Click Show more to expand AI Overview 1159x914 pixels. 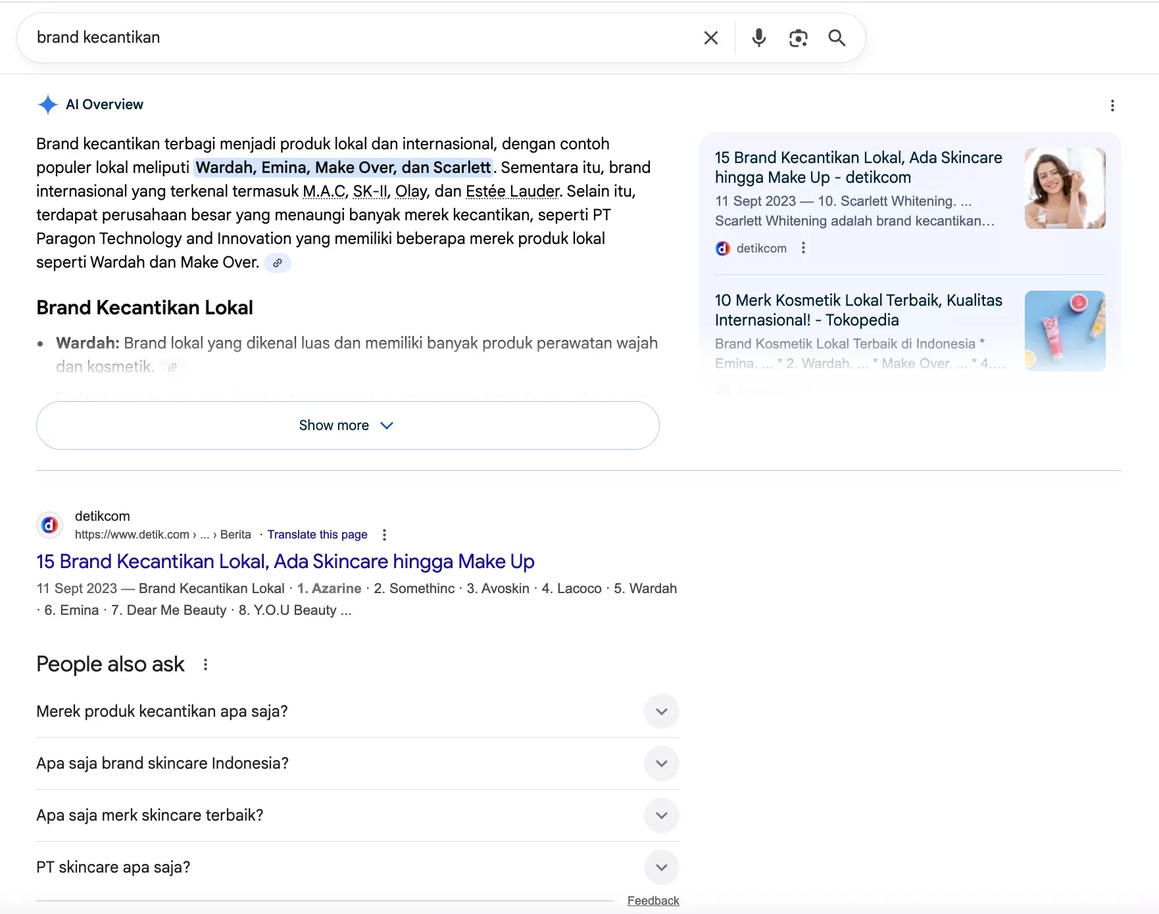point(347,425)
